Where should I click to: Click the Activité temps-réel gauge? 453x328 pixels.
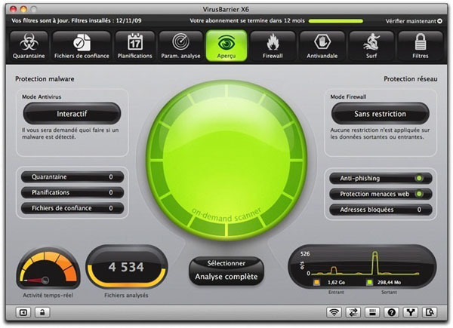(x=48, y=268)
